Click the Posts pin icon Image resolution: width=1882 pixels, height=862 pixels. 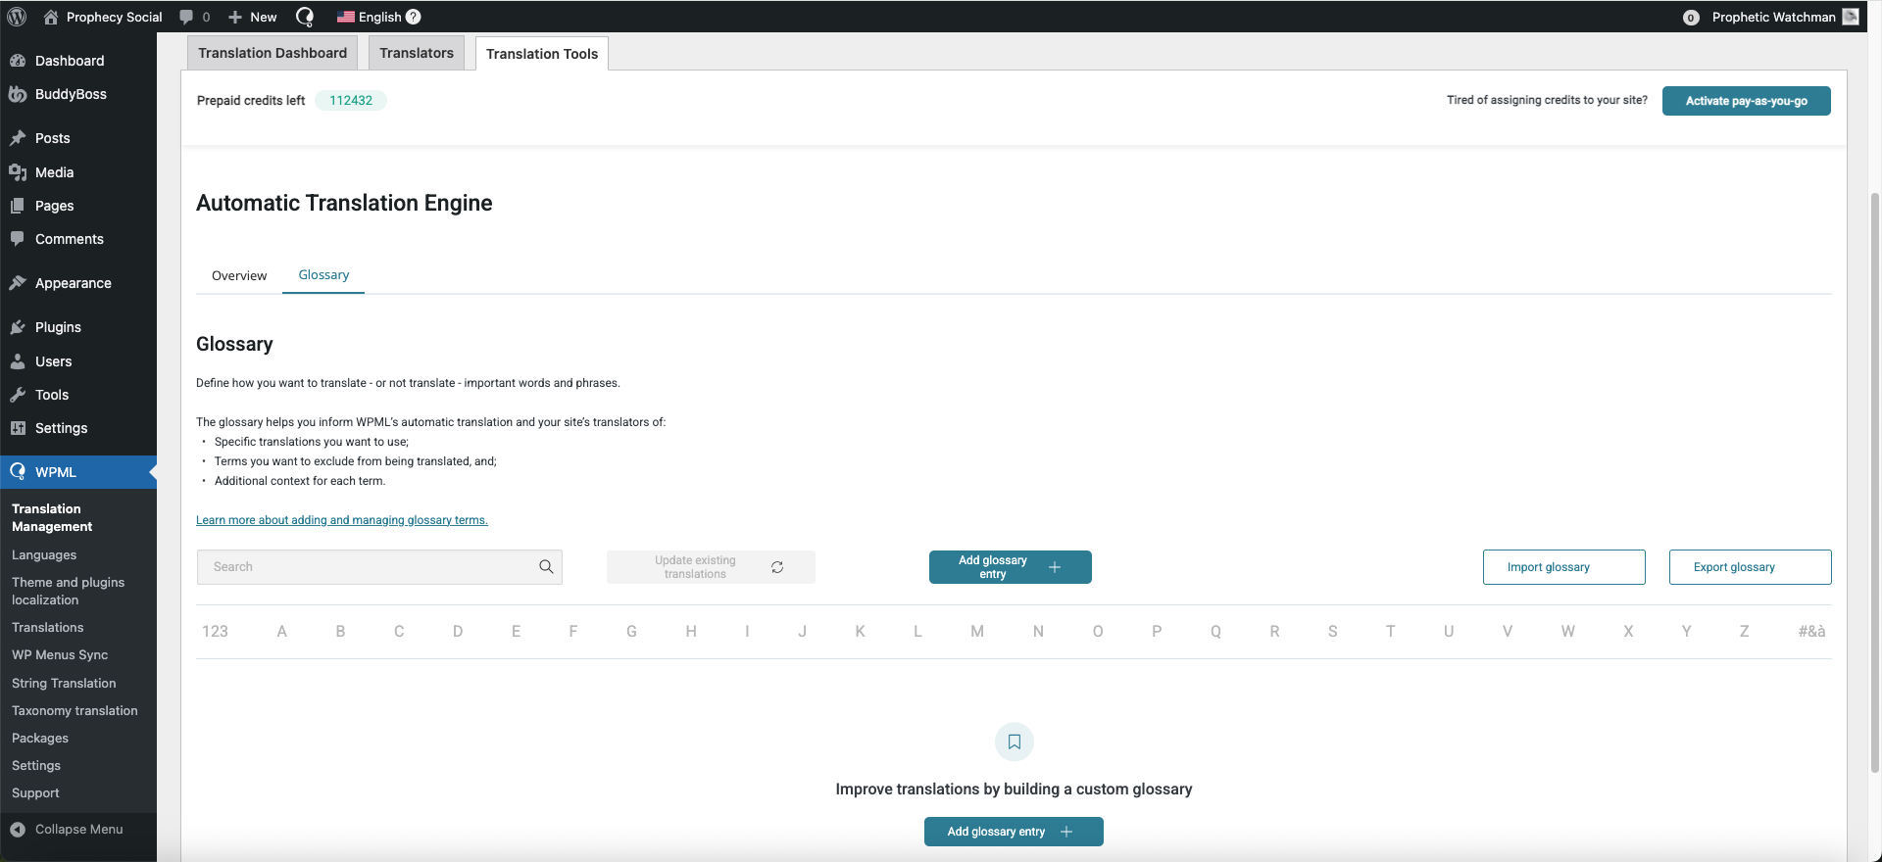tap(18, 138)
